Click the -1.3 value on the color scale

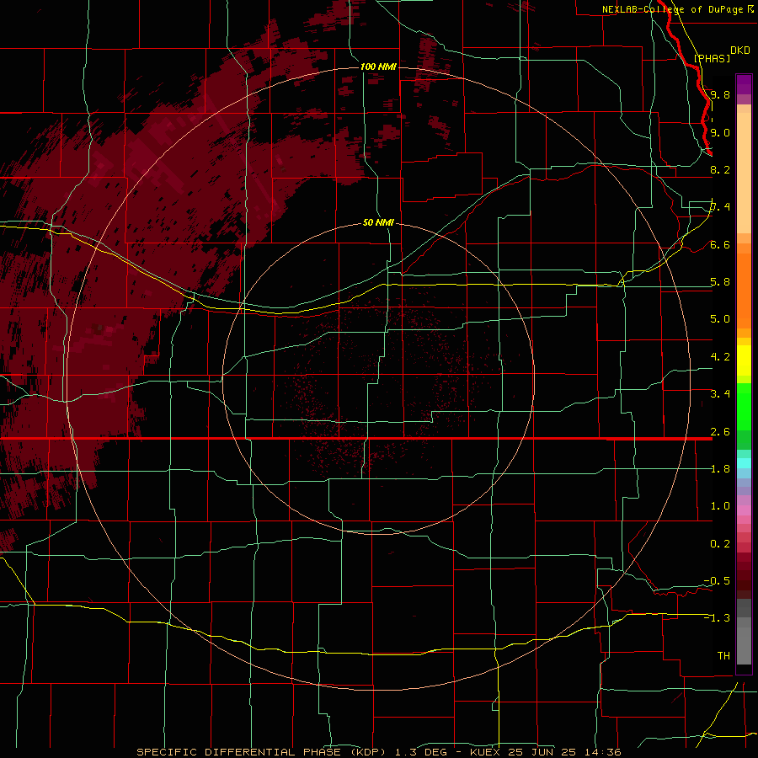[717, 618]
